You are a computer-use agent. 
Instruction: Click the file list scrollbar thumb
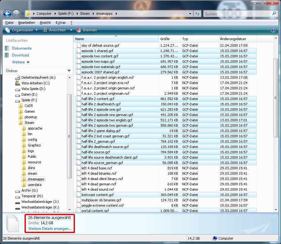click(276, 98)
